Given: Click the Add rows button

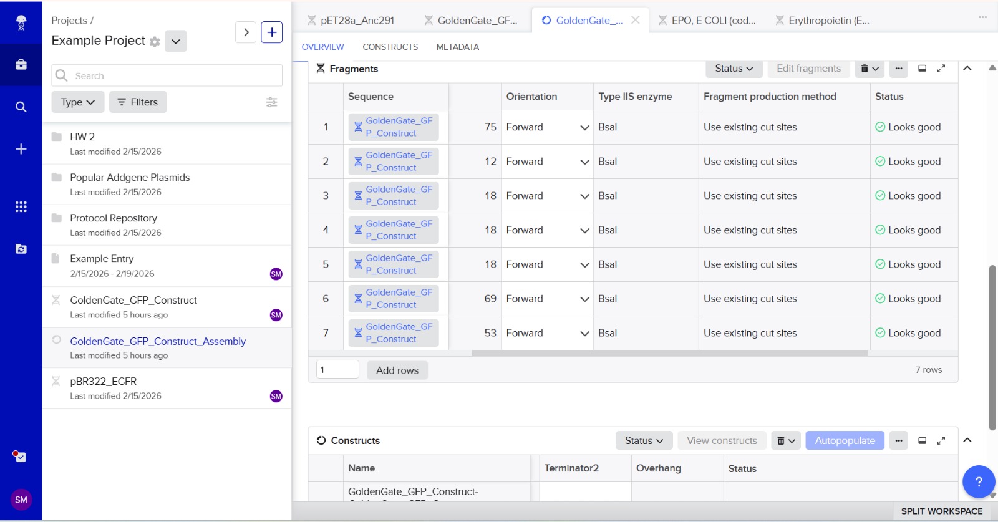Looking at the screenshot, I should [x=397, y=370].
